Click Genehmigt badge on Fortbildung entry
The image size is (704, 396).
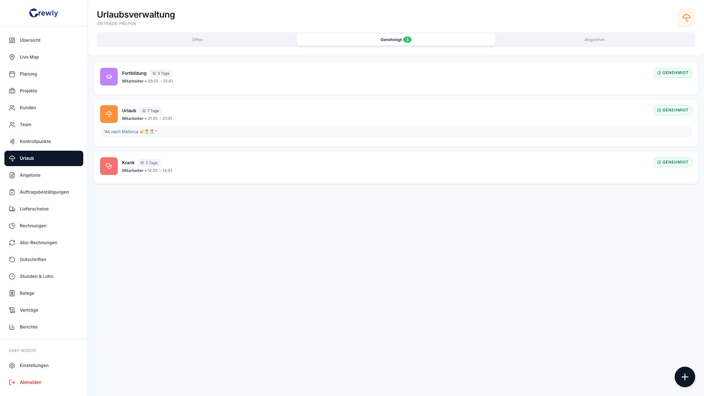672,73
